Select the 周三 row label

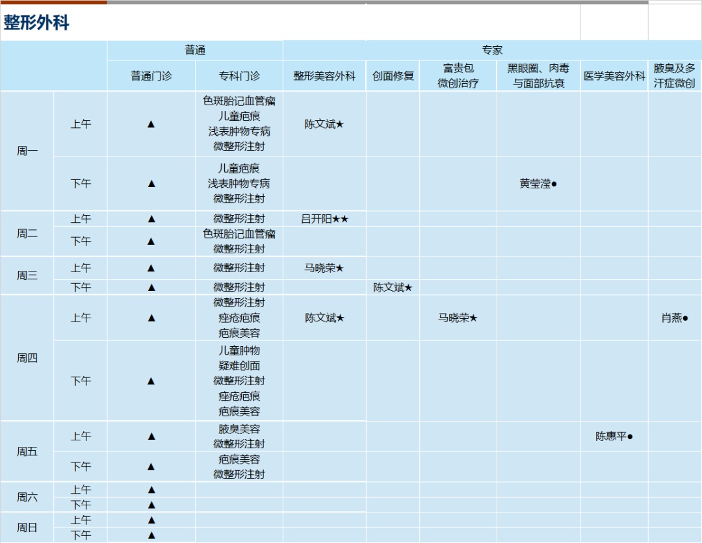[x=27, y=275]
